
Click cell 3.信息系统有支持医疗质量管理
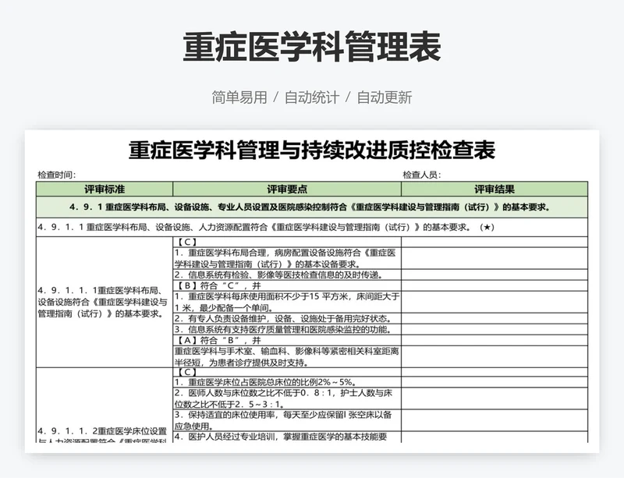click(x=287, y=329)
